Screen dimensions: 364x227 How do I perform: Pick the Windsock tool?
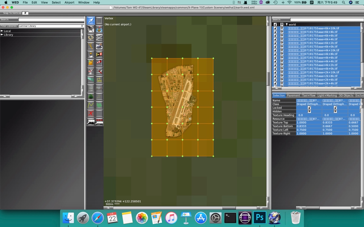coord(99,63)
